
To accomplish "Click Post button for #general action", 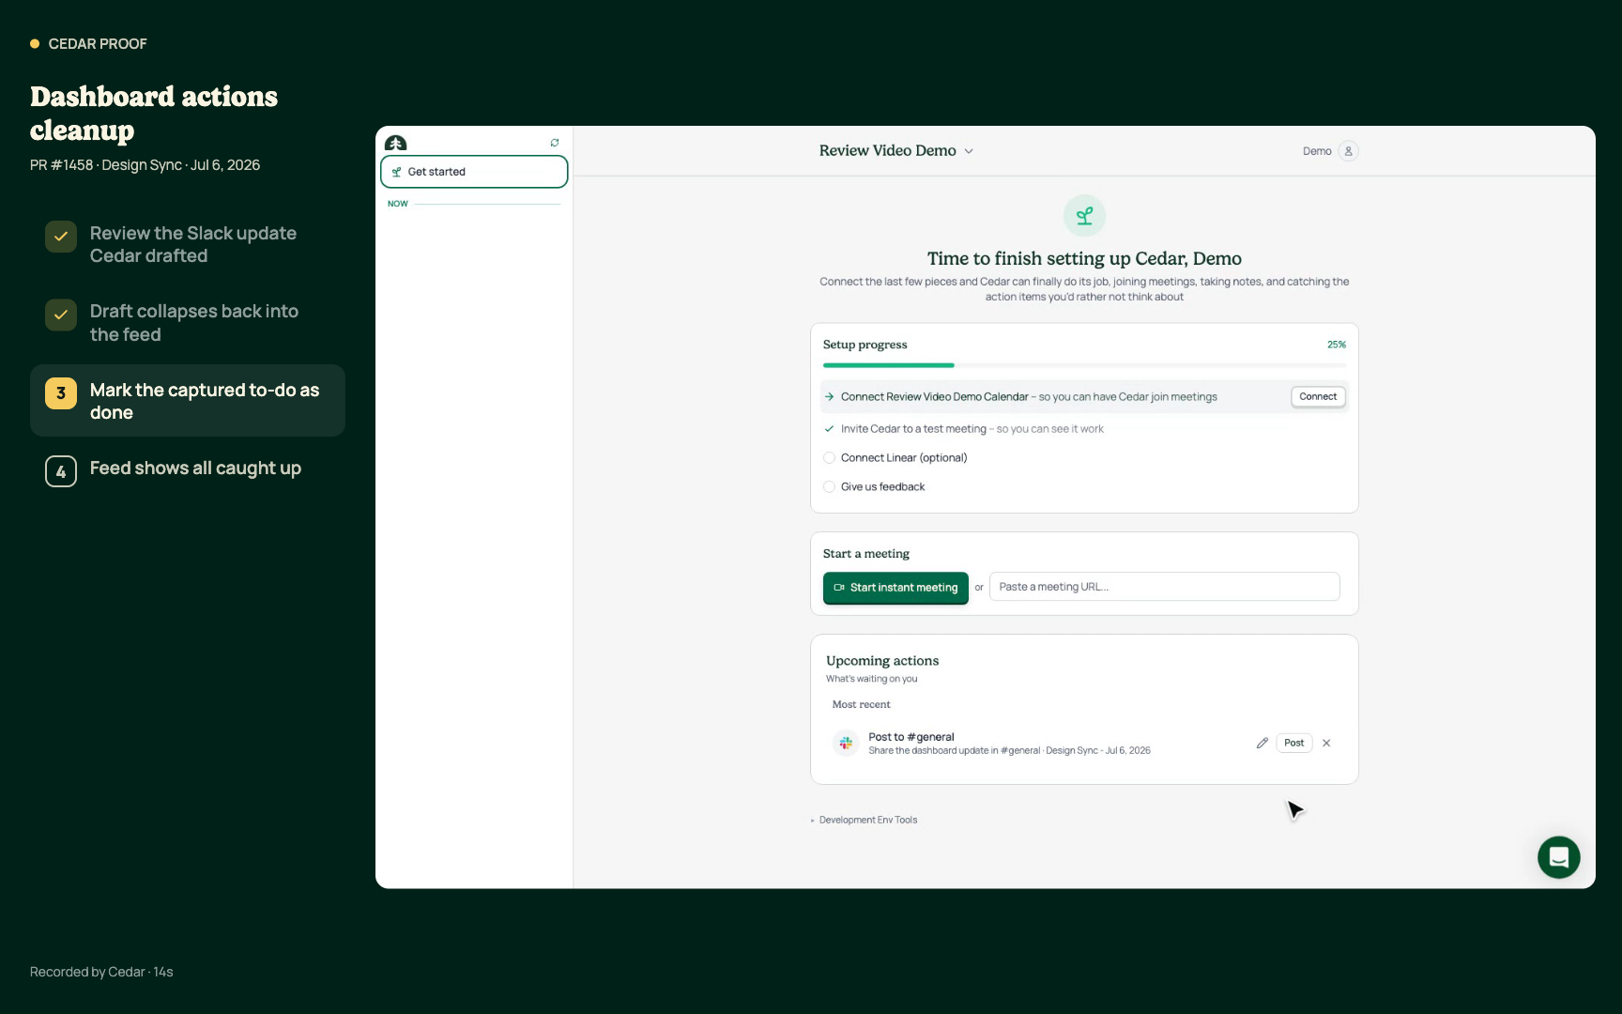I will pos(1293,743).
